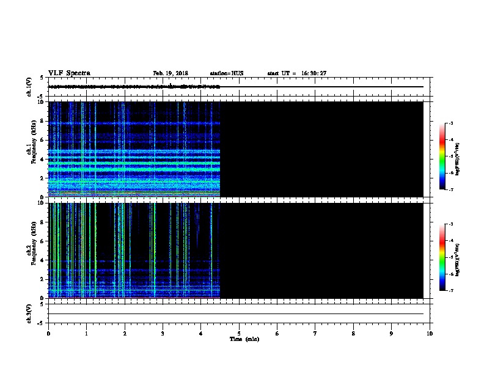
Task: Click time axis tick label "1"
Action: [86, 333]
